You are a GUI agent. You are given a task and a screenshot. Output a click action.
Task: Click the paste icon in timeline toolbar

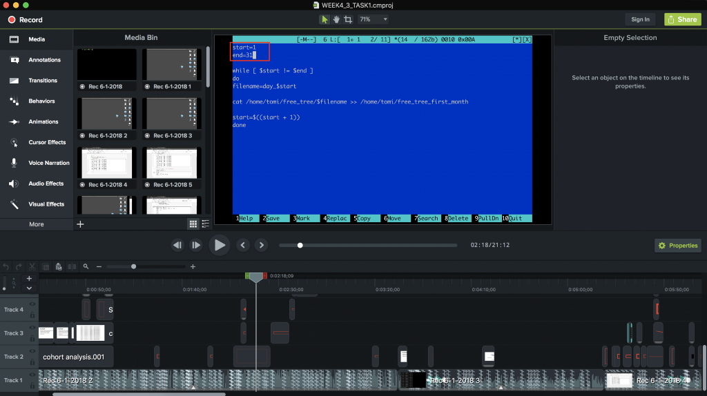click(59, 266)
